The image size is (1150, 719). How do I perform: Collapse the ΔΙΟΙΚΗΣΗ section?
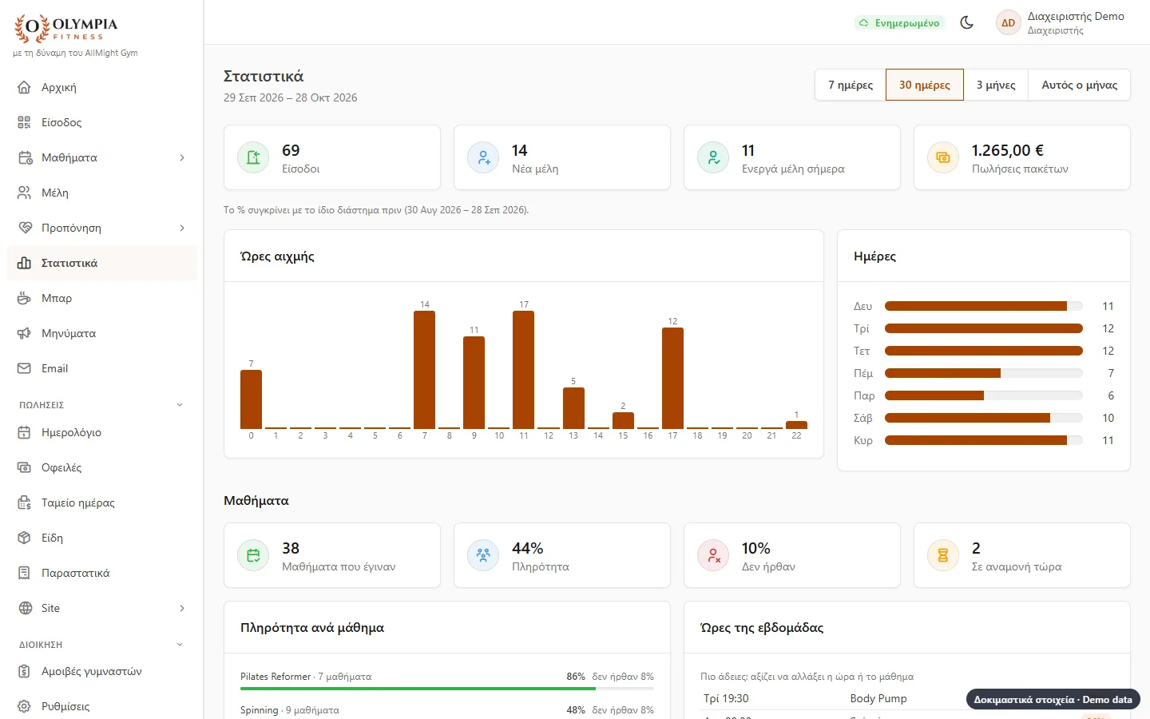(x=180, y=645)
